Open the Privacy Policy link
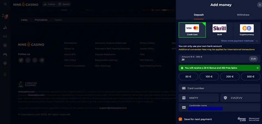 click(x=147, y=43)
